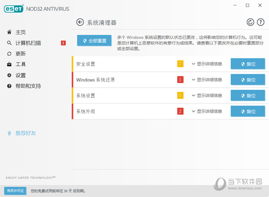The width and height of the screenshot is (269, 197).
Task: Click the 全部重置 button
Action: pyautogui.click(x=94, y=41)
